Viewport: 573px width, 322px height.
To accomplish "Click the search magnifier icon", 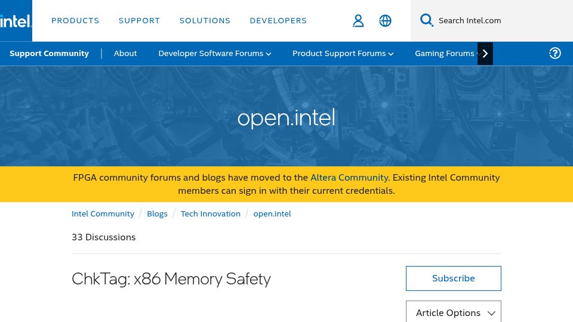I will coord(426,20).
